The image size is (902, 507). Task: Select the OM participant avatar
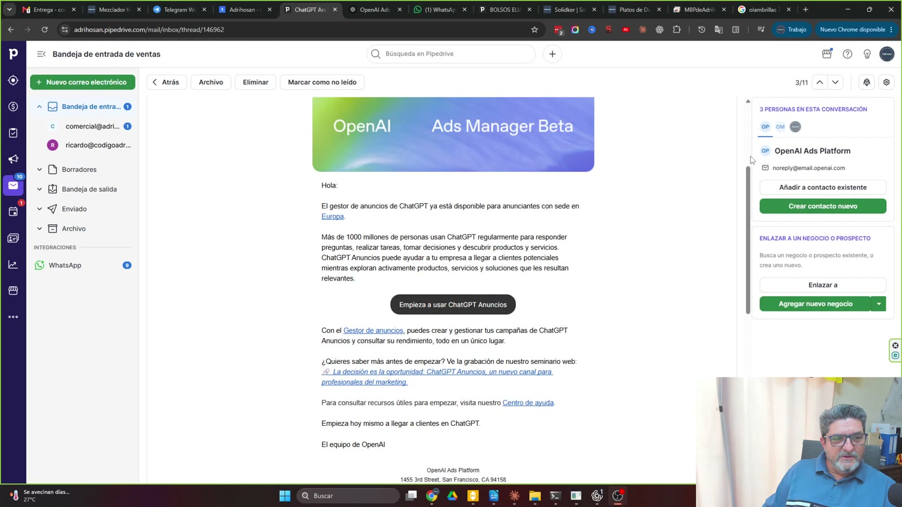[780, 127]
